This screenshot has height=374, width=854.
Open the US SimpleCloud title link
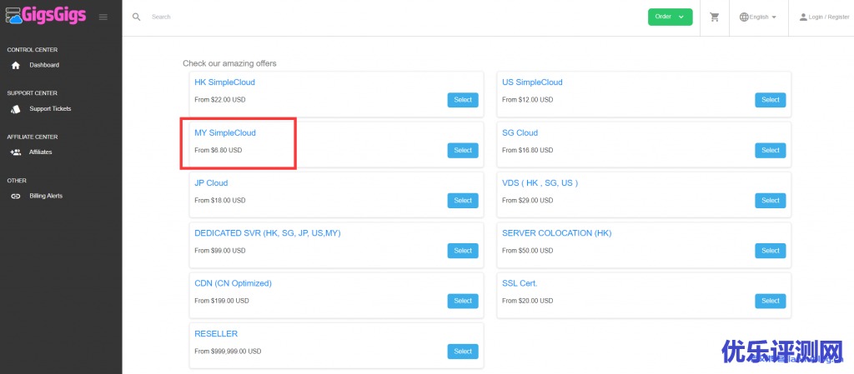(x=532, y=82)
